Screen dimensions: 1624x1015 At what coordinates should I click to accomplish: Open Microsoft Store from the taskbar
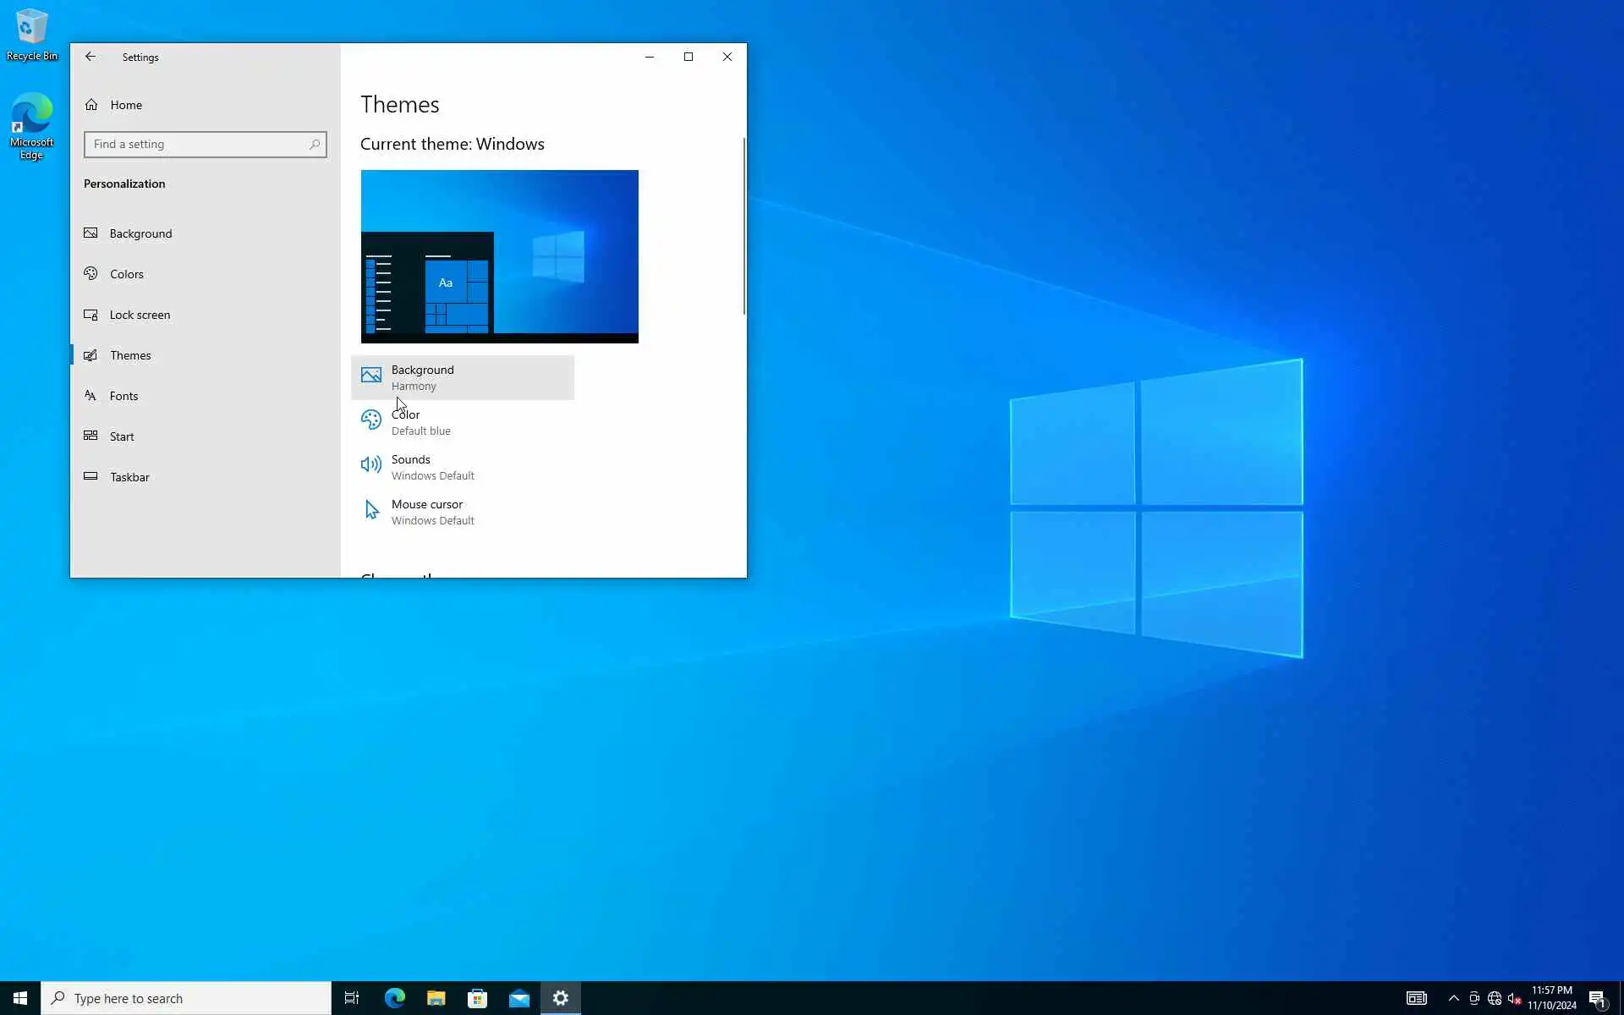point(477,998)
